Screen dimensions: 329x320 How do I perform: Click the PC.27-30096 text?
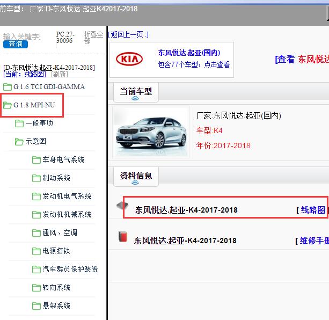click(x=65, y=38)
